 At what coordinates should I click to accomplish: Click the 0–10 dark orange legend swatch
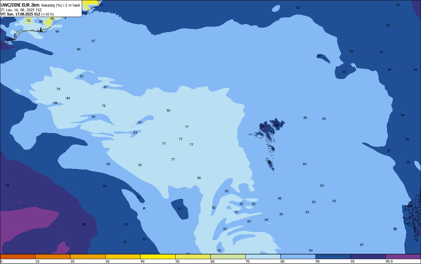18,256
